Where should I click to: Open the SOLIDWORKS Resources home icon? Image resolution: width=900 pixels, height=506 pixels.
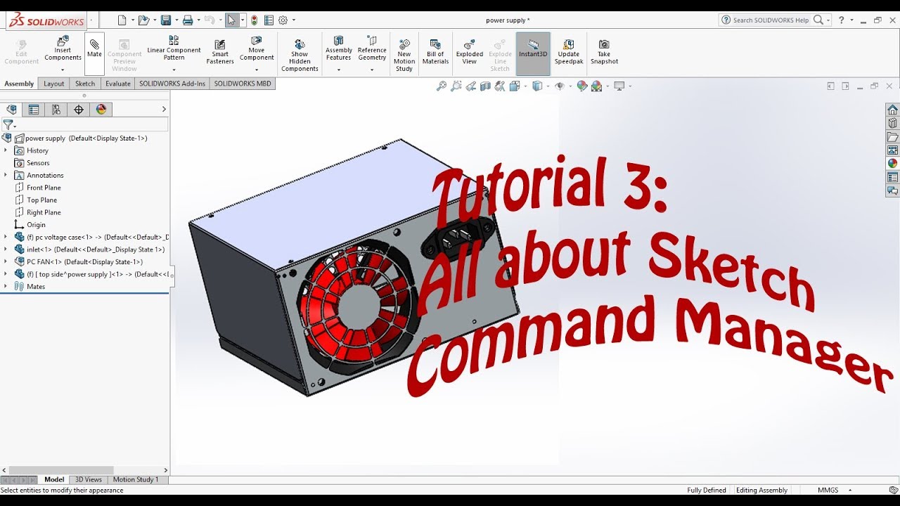(x=892, y=110)
